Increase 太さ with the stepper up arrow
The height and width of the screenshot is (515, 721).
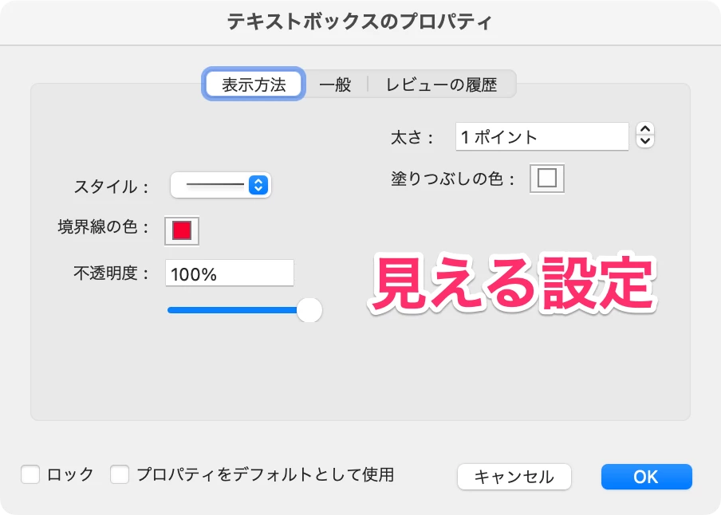click(x=645, y=129)
